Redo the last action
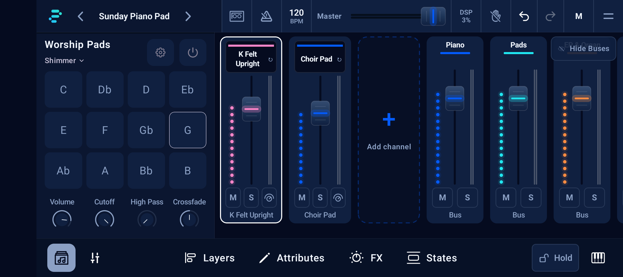 pos(550,16)
